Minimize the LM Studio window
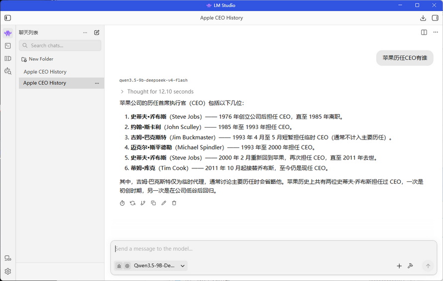Screen dimensions: 443x281 [400, 5]
